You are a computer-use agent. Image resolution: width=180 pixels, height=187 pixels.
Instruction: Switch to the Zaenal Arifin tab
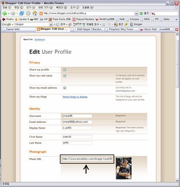coord(18,29)
